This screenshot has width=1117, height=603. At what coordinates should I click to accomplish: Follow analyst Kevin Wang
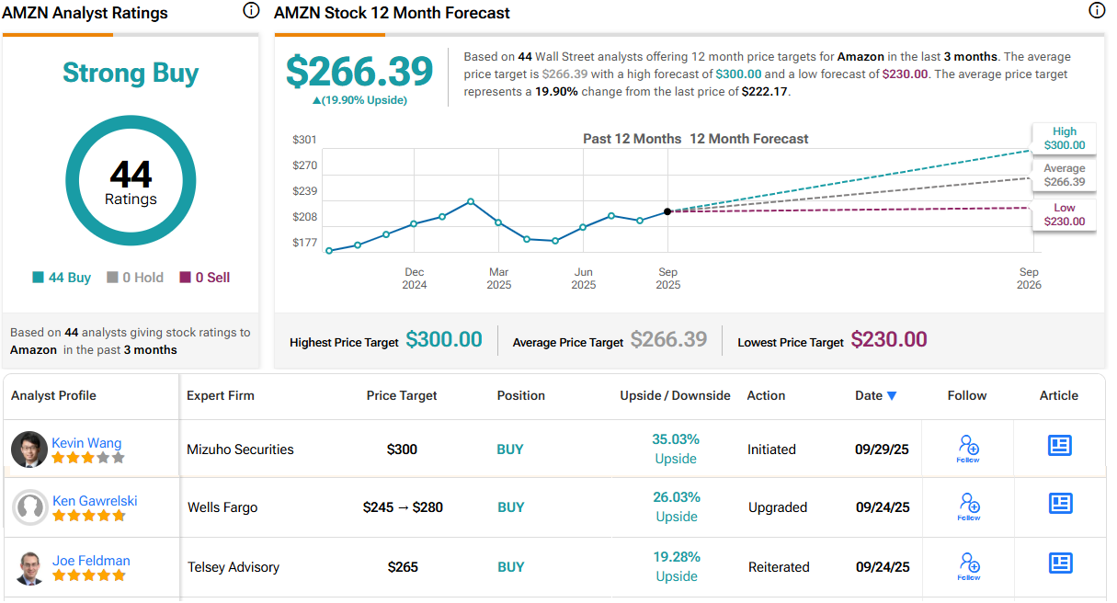tap(968, 449)
